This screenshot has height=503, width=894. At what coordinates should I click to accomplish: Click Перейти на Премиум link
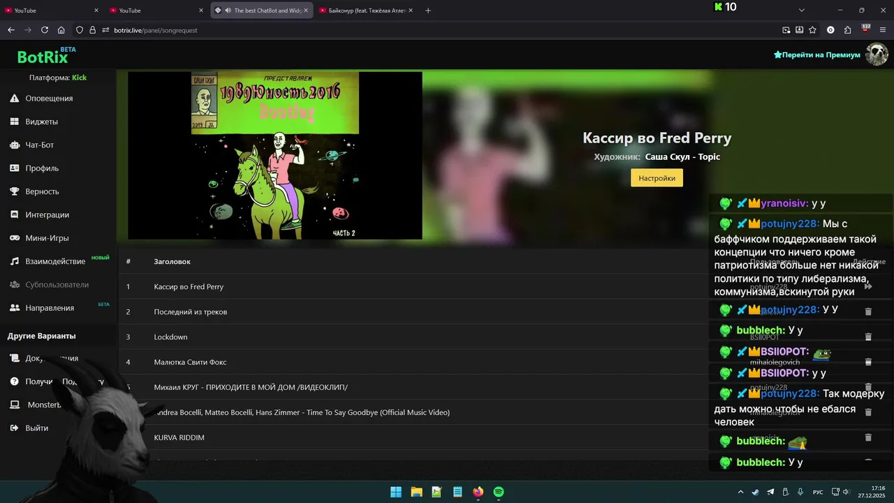click(x=817, y=54)
